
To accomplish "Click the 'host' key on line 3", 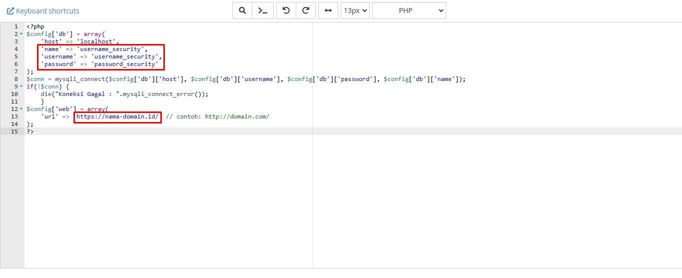I will 51,41.
